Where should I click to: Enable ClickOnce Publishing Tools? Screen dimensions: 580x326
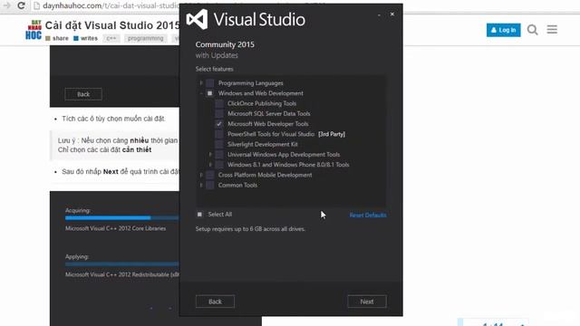click(x=219, y=103)
